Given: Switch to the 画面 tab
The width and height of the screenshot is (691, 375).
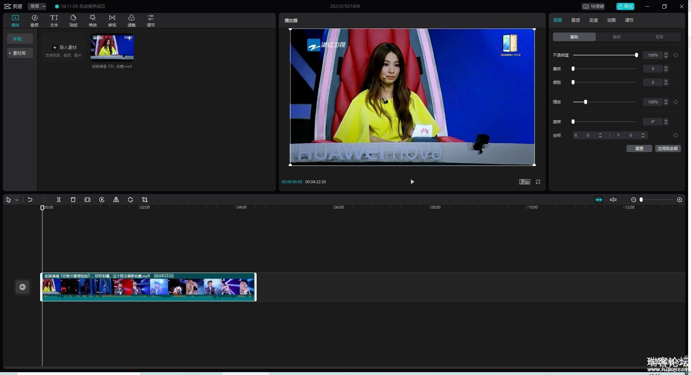Looking at the screenshot, I should (558, 20).
